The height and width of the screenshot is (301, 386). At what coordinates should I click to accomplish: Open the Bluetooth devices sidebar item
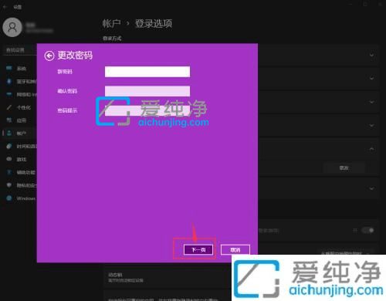click(21, 81)
